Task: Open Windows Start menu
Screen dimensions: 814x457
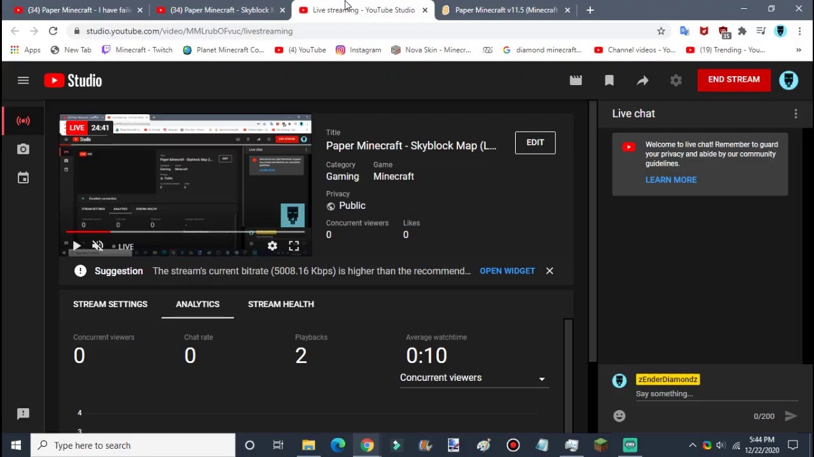Action: (15, 446)
